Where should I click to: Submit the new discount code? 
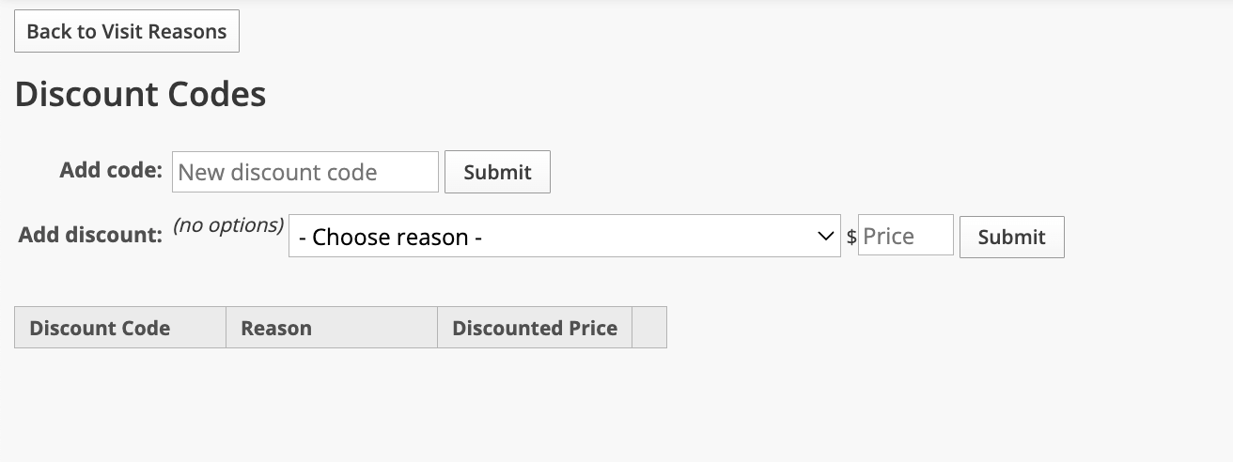tap(497, 172)
